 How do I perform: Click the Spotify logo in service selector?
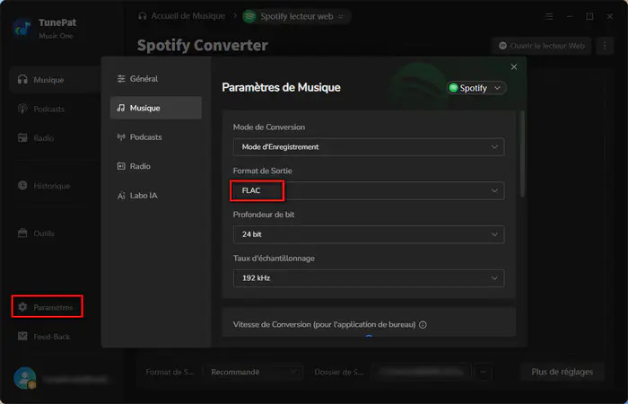[x=453, y=88]
